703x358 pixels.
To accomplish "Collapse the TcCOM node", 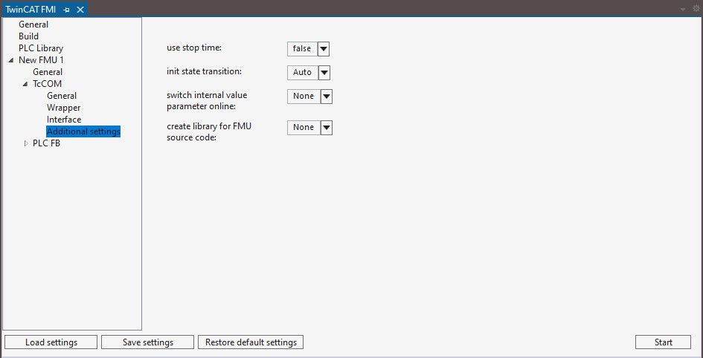I will [x=25, y=84].
